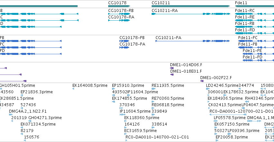Select Pde11-RC transcript glyph
The height and width of the screenshot is (142, 274).
(254, 14)
